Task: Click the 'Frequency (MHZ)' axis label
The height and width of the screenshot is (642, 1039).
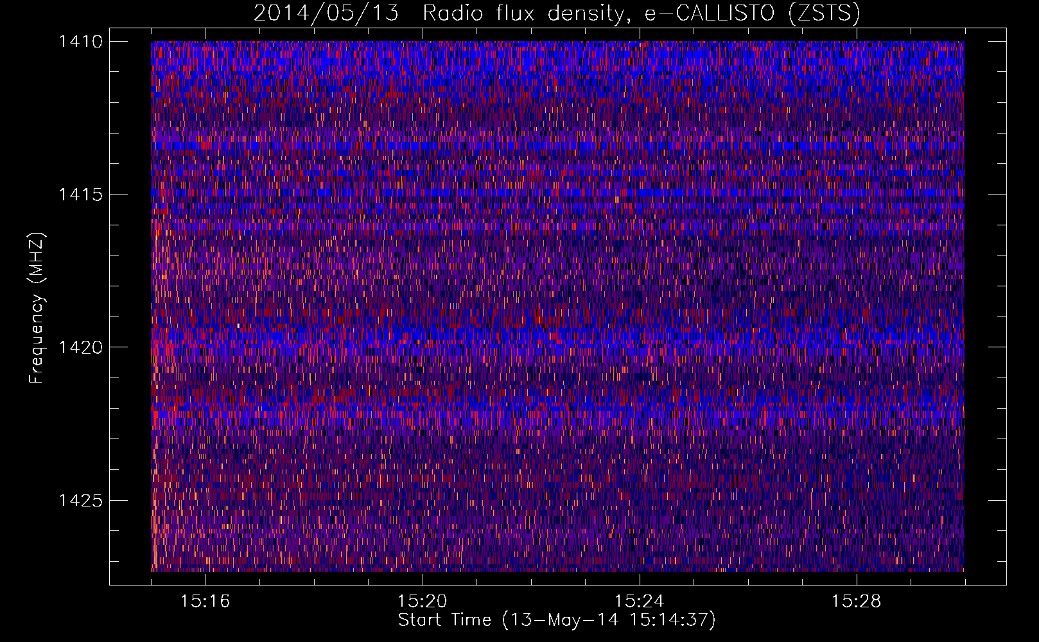Action: pyautogui.click(x=37, y=308)
